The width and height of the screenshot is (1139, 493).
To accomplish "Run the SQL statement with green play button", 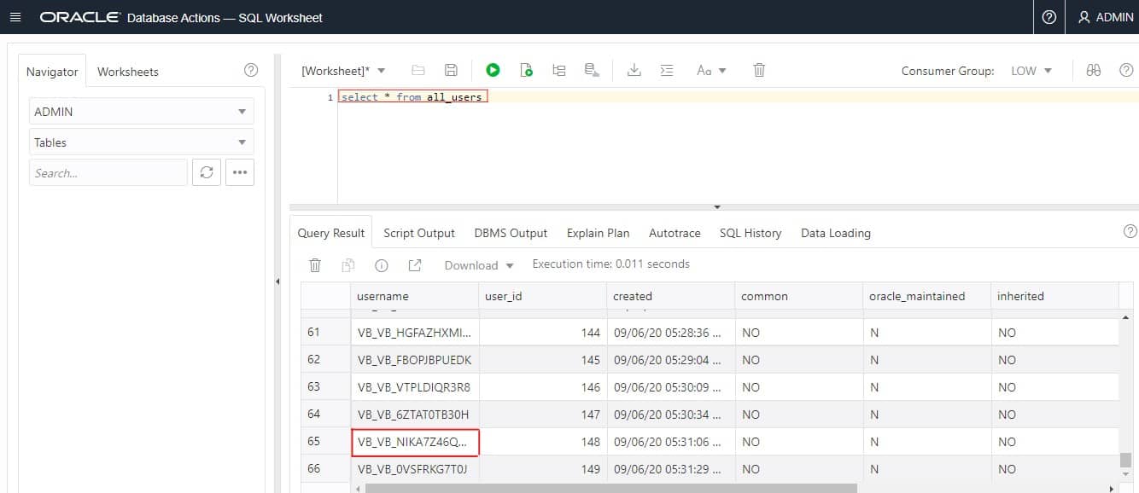I will pyautogui.click(x=493, y=71).
